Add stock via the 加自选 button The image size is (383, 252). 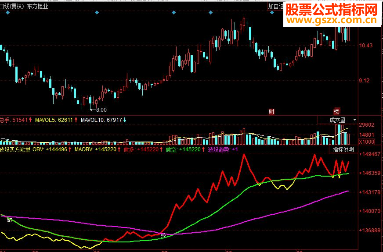click(x=276, y=6)
